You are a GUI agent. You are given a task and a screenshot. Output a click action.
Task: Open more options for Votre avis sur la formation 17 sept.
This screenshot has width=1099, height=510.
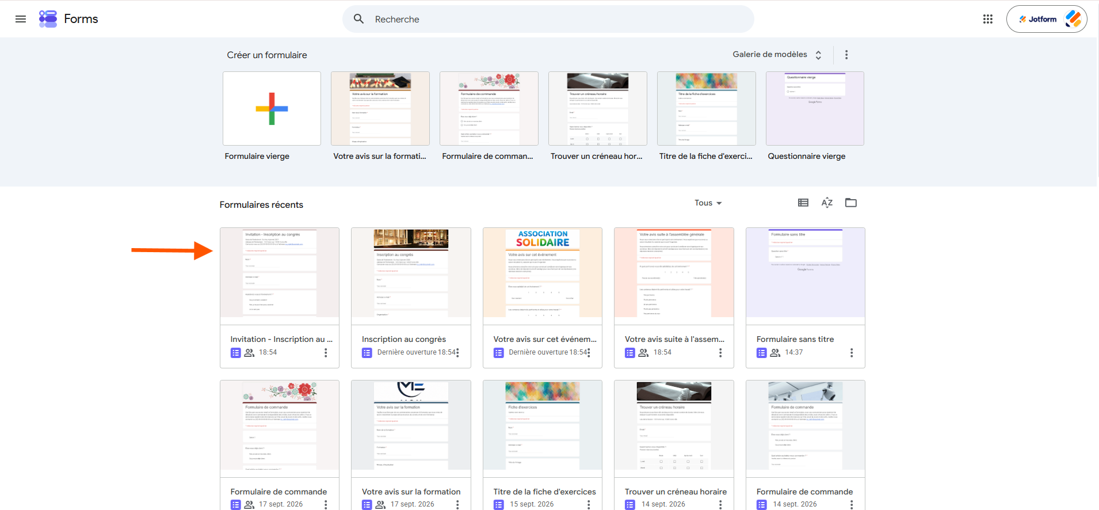457,504
